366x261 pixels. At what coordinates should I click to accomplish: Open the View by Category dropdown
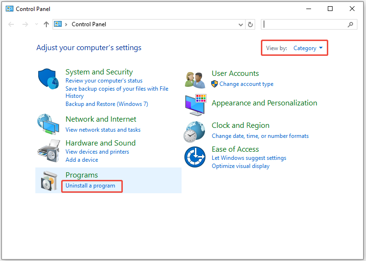308,48
